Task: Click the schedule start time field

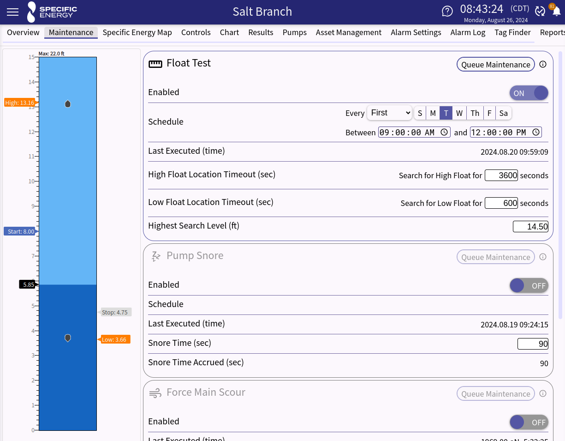Action: click(x=414, y=132)
